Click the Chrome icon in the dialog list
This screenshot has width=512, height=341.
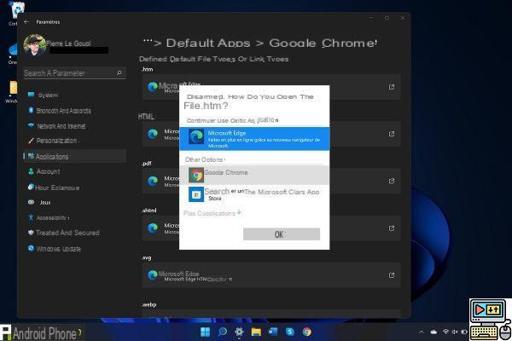tap(196, 176)
